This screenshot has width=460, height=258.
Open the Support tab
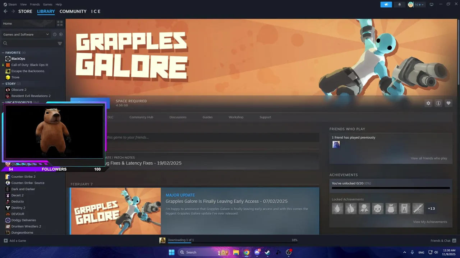[x=265, y=117]
